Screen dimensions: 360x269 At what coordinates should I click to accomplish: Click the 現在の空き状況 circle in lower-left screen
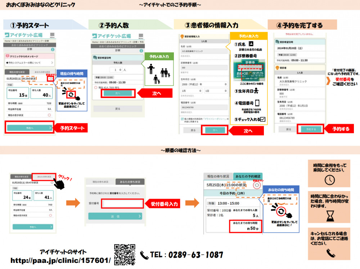click(50, 215)
